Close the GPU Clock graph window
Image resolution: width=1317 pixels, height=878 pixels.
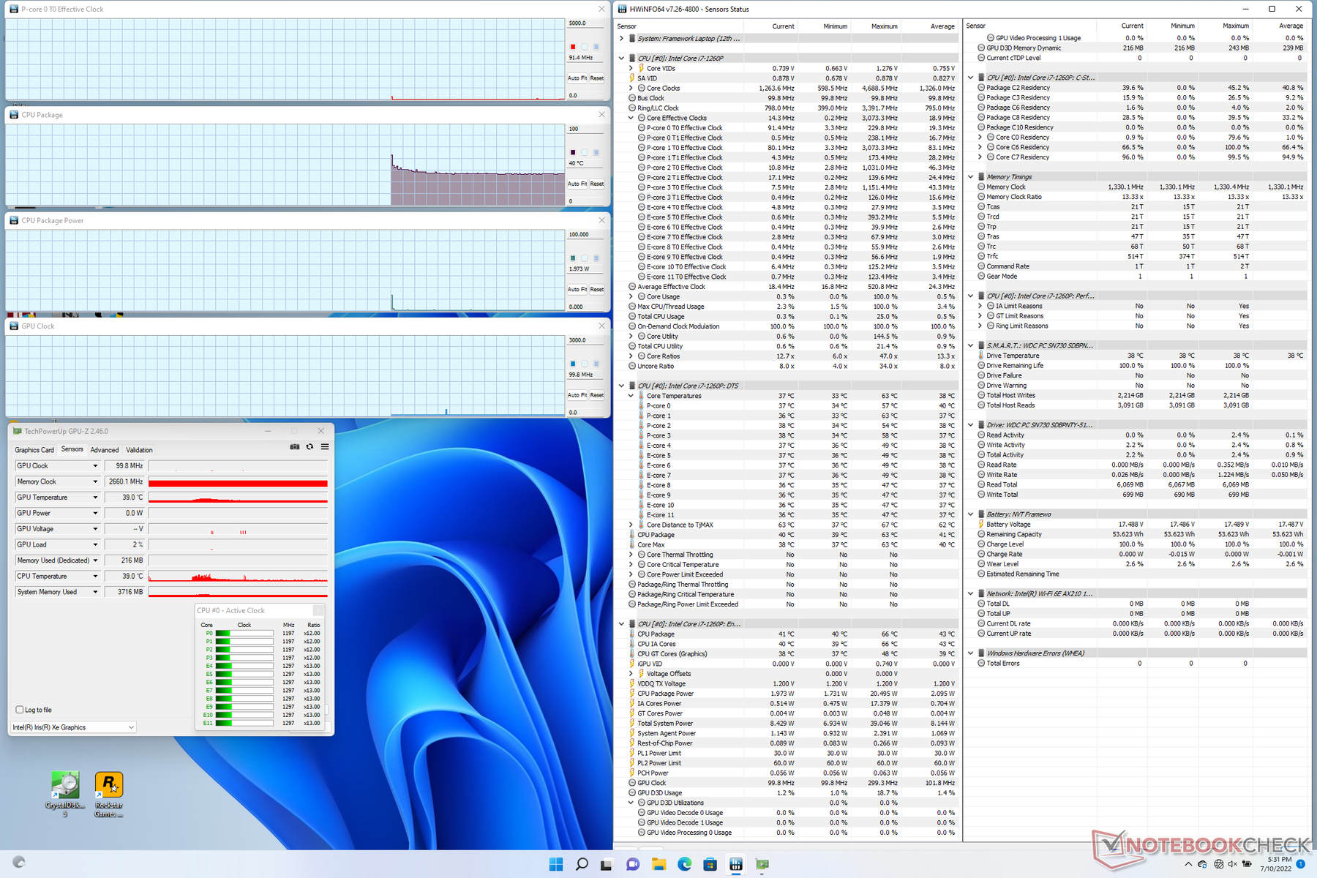point(602,326)
